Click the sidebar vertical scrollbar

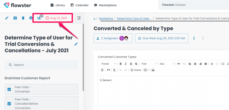(83, 57)
